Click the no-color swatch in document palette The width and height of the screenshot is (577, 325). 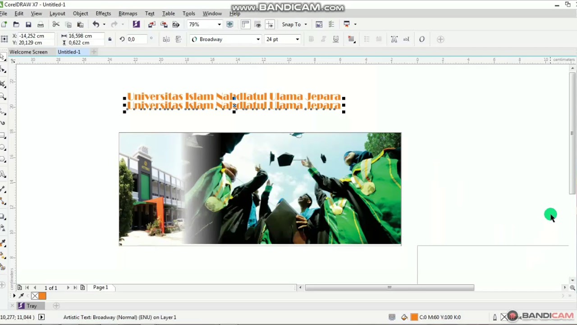(35, 296)
